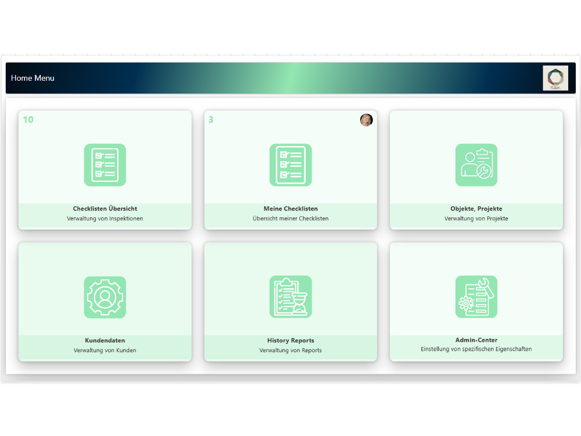Click the text Übersicht meiner Checklisten
Screen dimensions: 581x436
(290, 219)
